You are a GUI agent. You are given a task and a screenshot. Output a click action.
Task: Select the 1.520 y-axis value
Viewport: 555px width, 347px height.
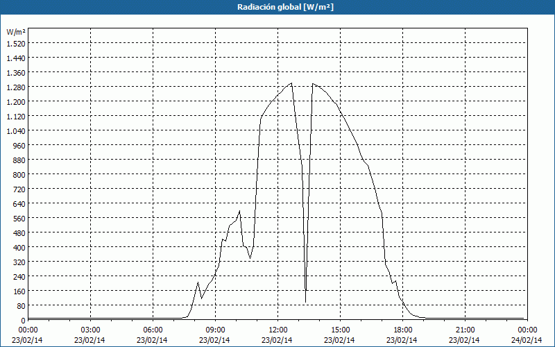pos(16,44)
